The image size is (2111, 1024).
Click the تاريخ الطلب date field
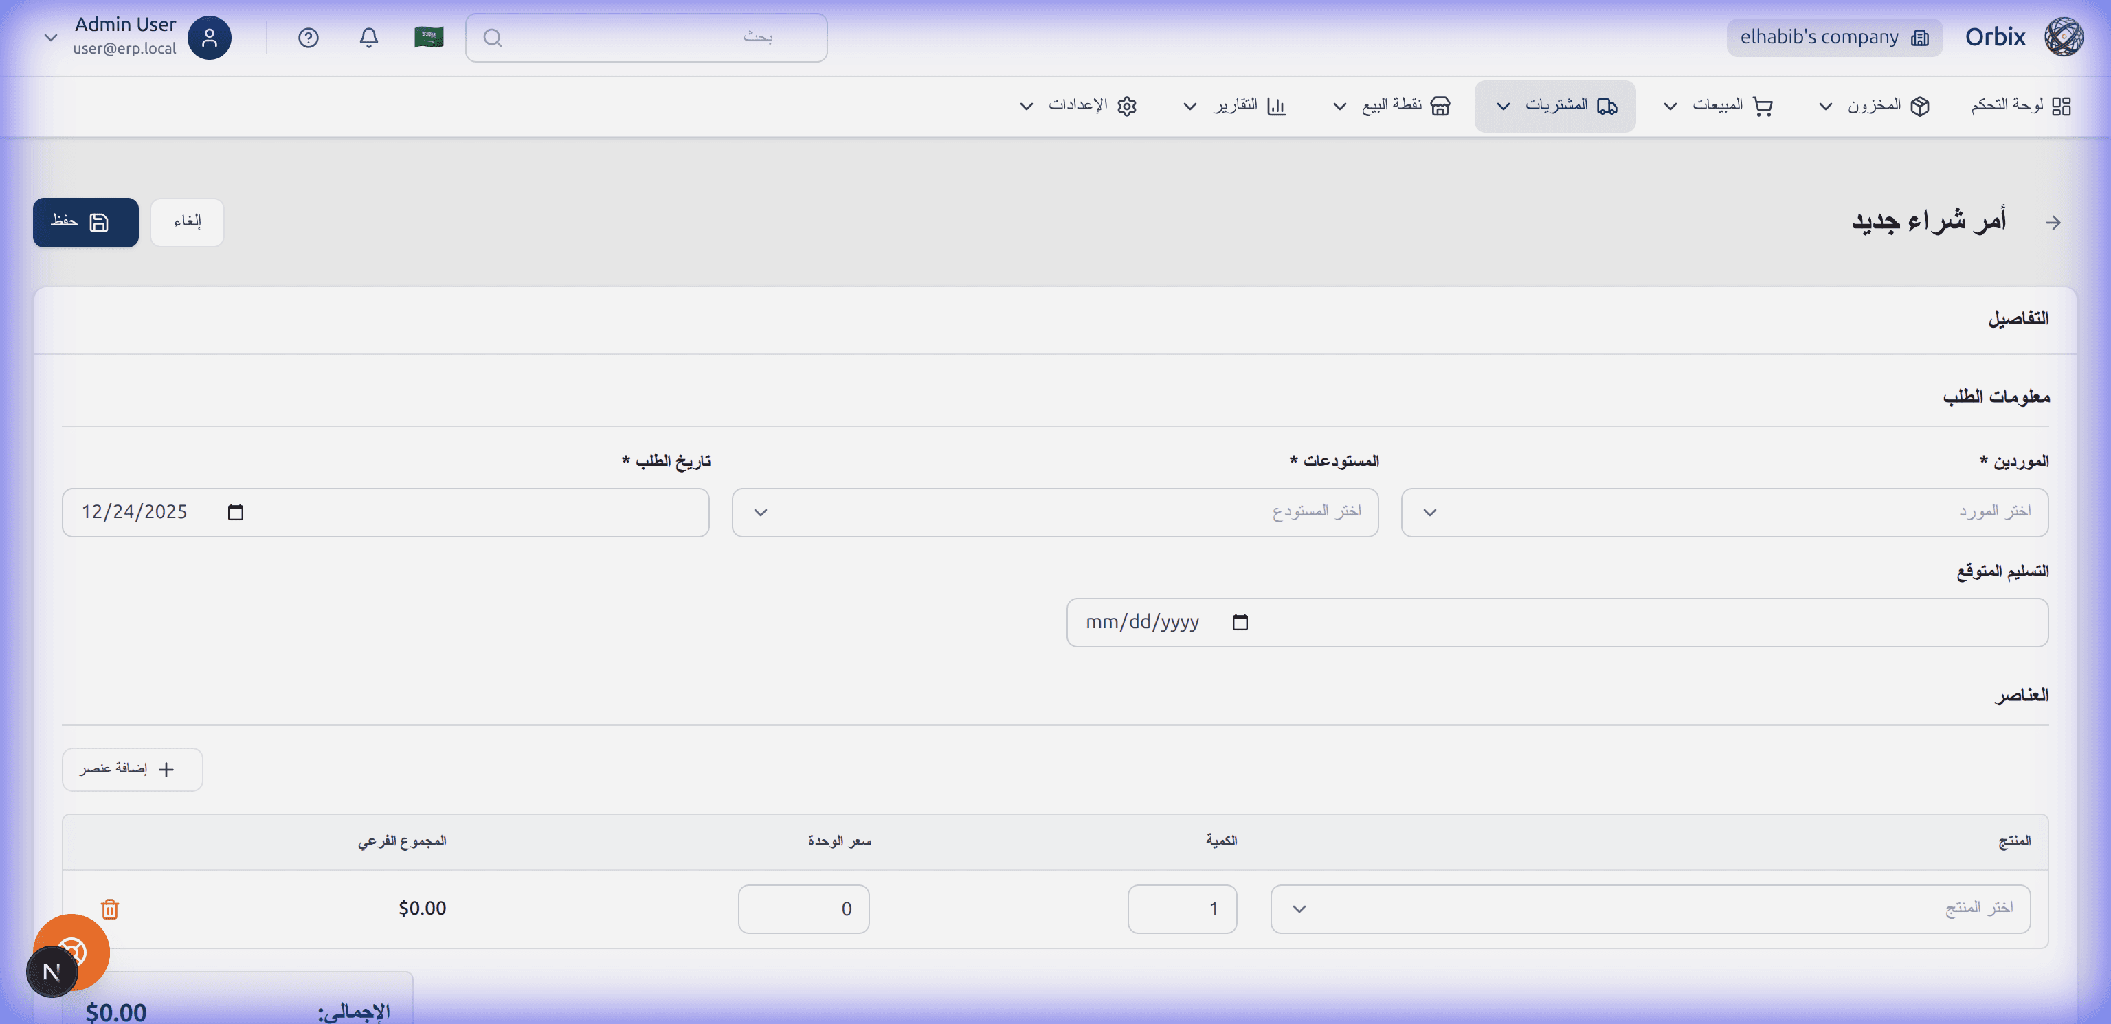[385, 511]
